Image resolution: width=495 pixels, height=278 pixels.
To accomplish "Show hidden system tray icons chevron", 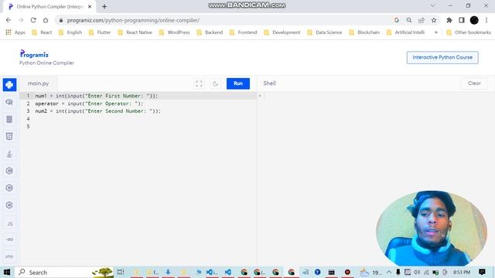I will coord(389,272).
